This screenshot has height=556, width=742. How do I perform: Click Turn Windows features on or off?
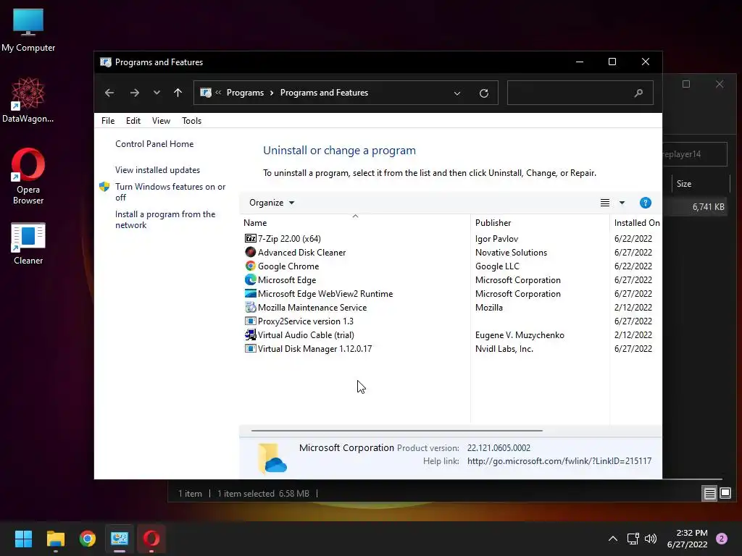170,192
